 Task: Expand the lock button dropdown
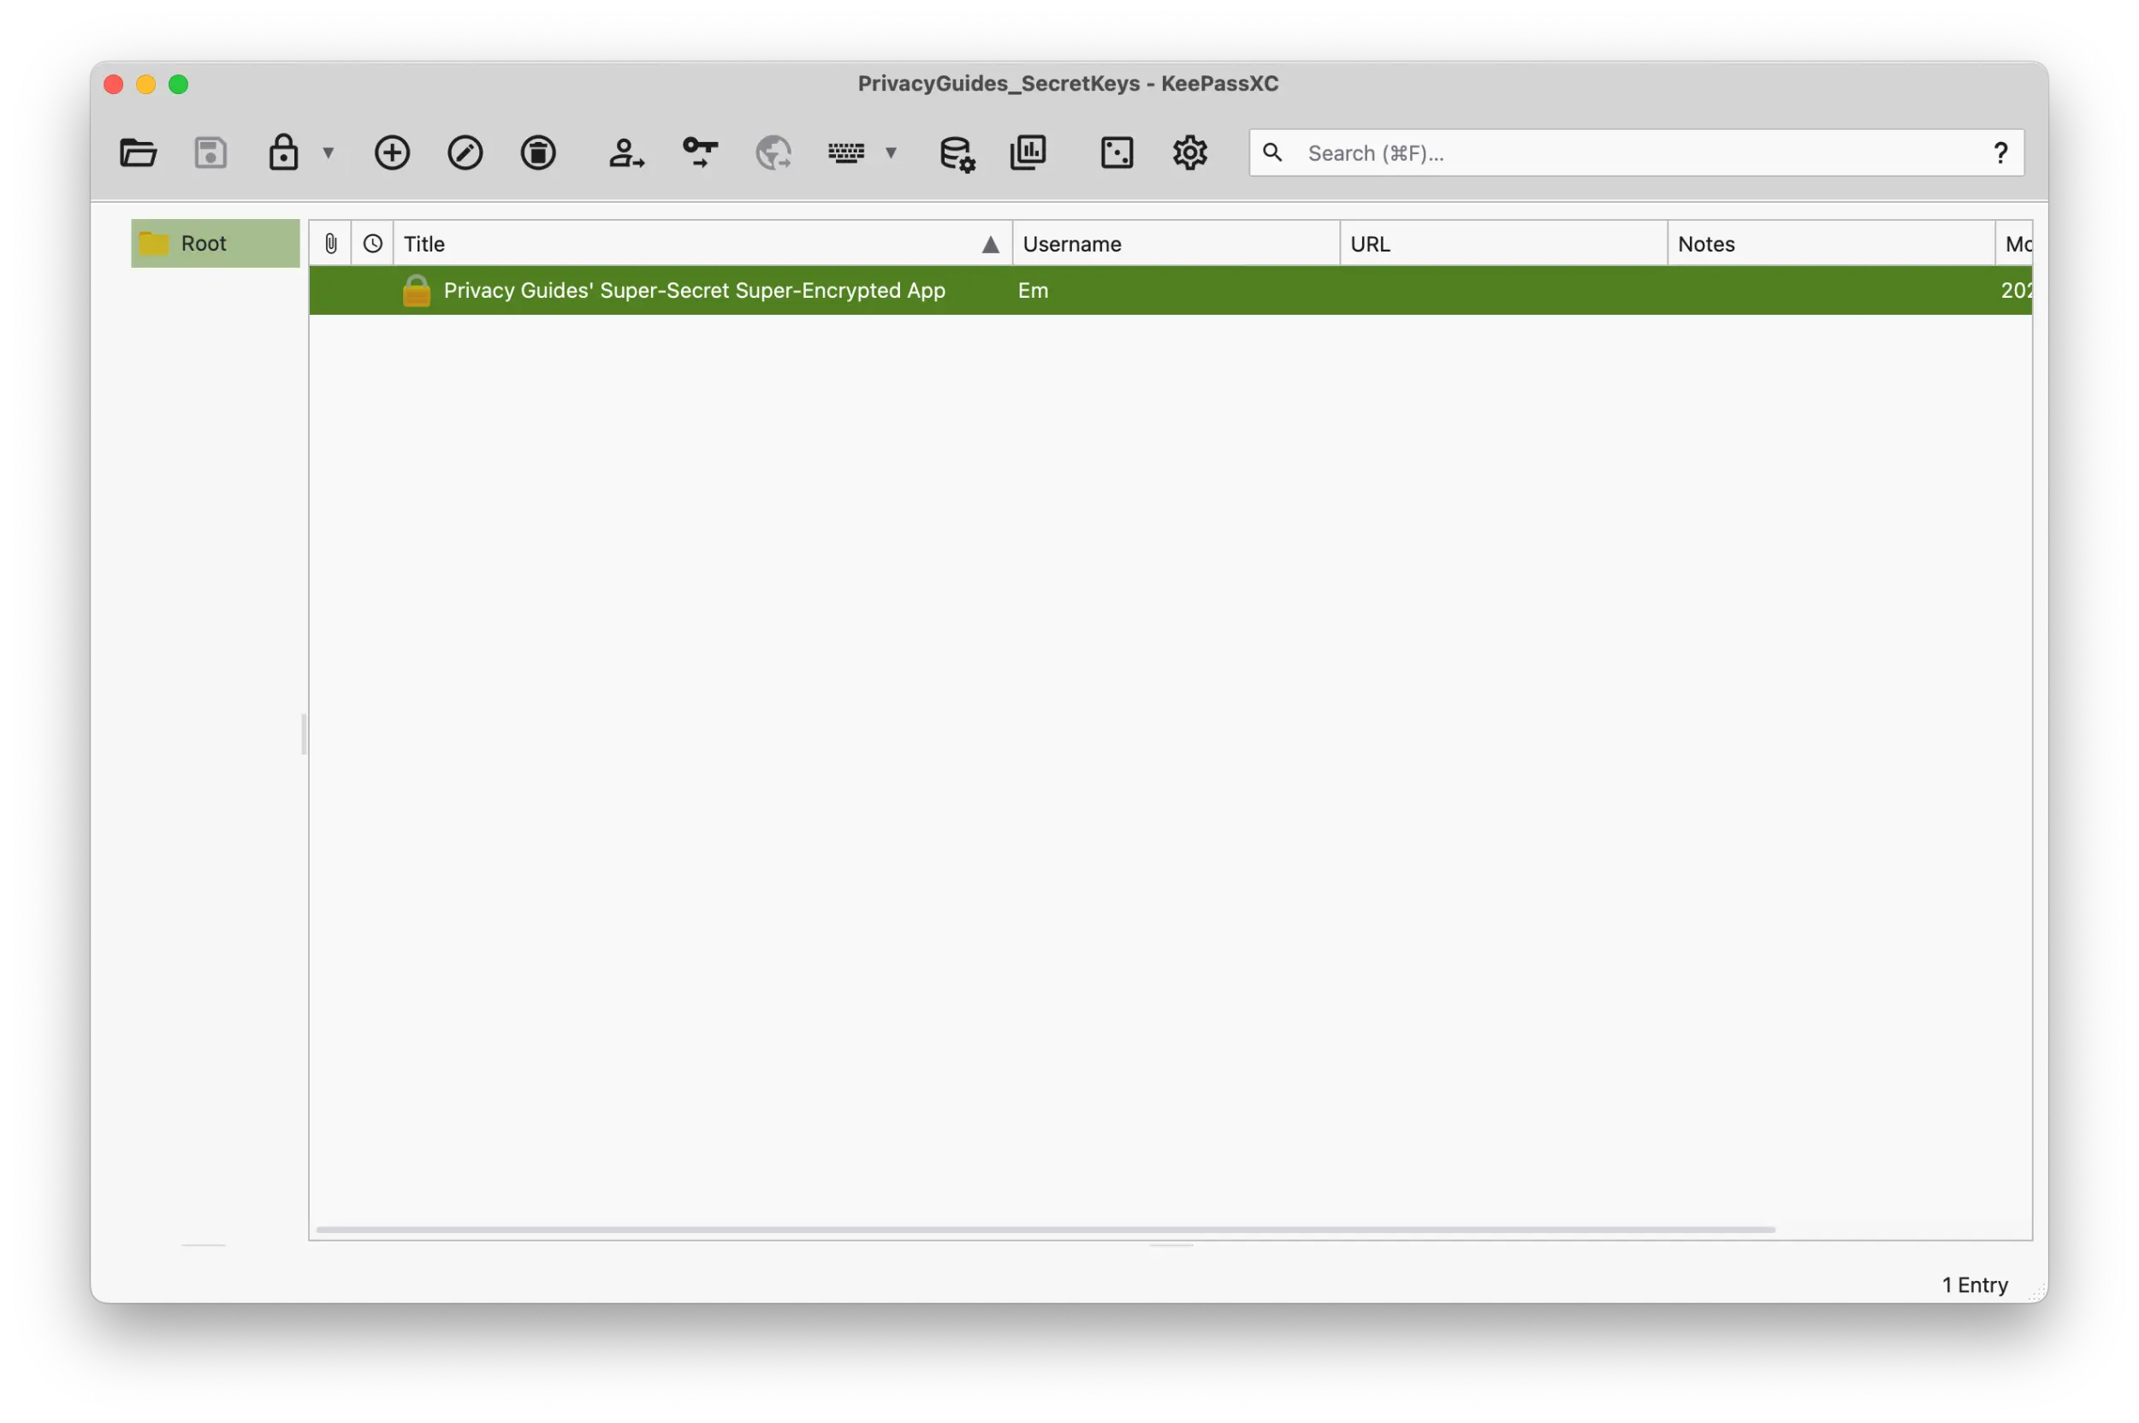329,152
